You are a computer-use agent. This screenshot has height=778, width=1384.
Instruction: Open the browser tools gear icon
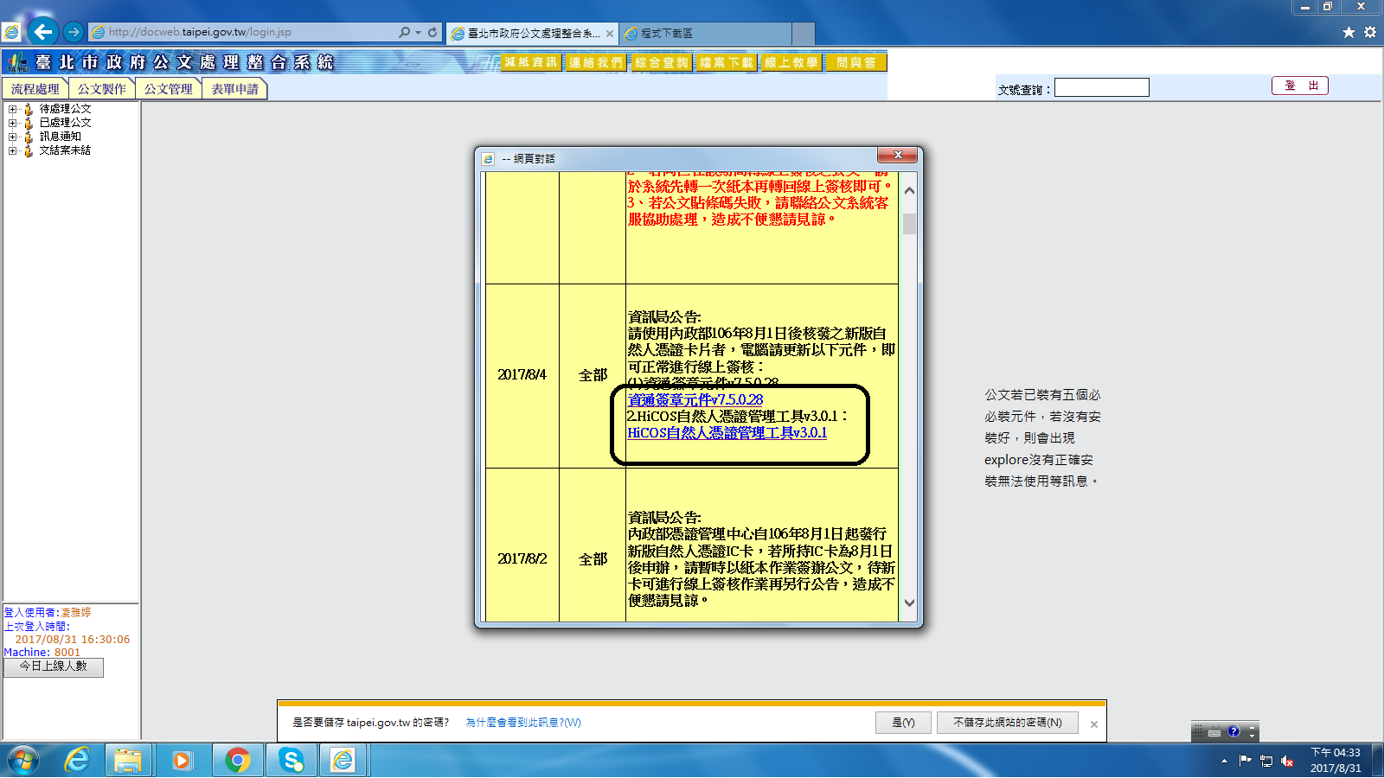coord(1370,32)
